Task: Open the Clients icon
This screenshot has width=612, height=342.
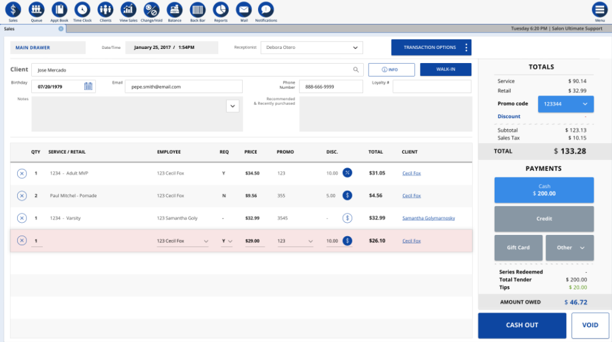Action: [105, 9]
